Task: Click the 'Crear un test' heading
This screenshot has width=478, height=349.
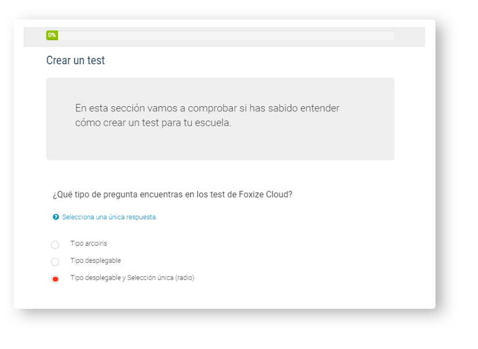Action: coord(76,60)
